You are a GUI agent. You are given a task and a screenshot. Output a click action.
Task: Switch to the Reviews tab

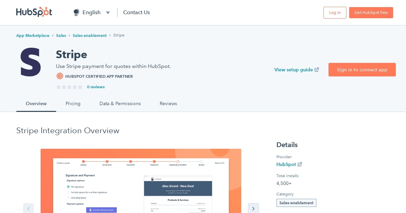point(168,104)
